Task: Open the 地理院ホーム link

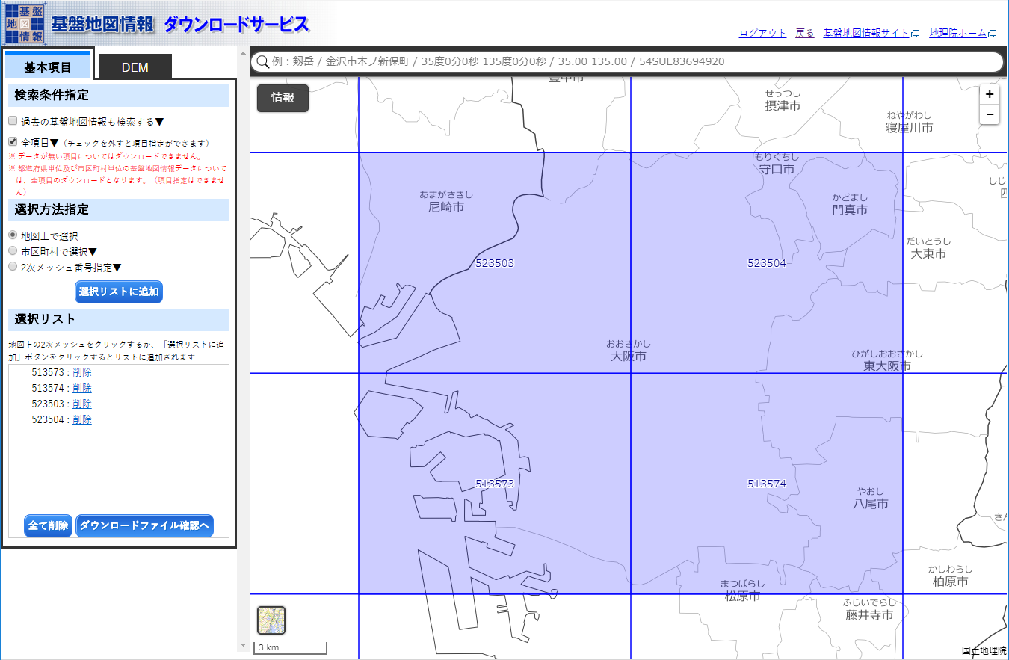Action: coord(963,33)
